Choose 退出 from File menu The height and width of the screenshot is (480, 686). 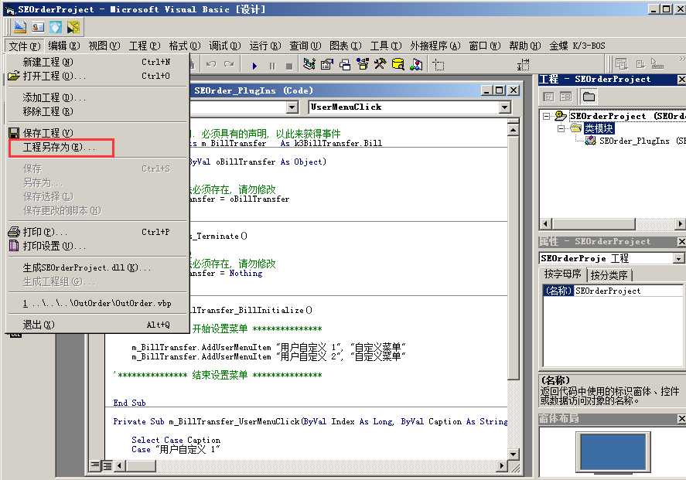[96, 325]
